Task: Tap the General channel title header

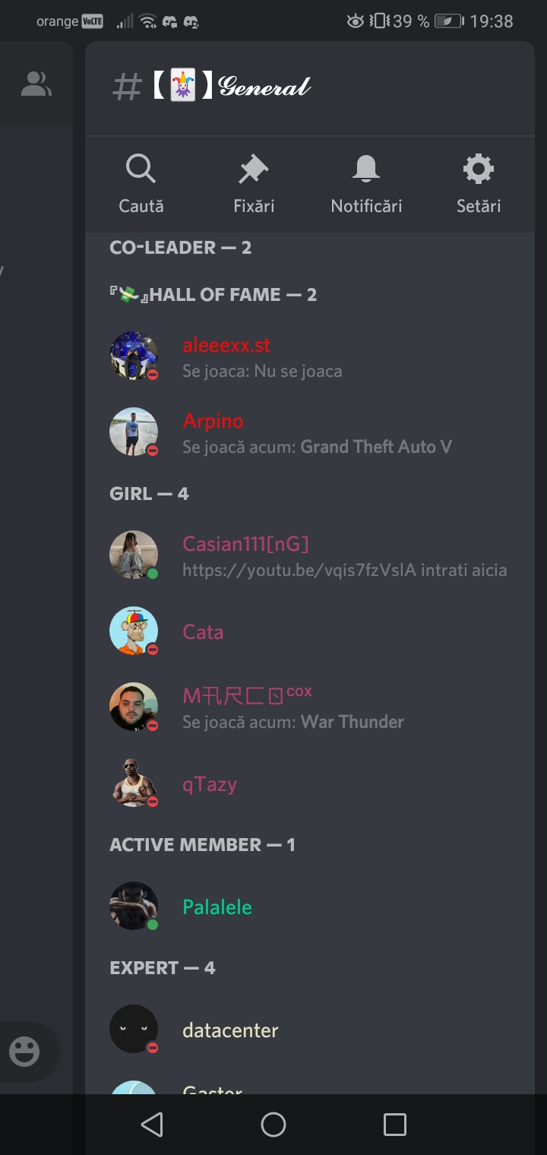Action: point(212,86)
